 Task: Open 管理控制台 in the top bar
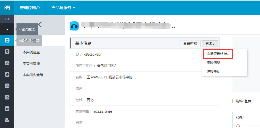pos(30,8)
